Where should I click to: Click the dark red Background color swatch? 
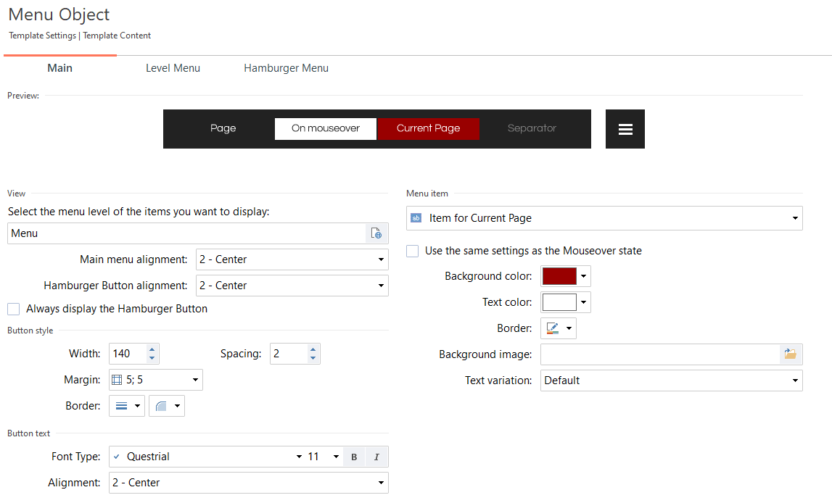pos(559,276)
